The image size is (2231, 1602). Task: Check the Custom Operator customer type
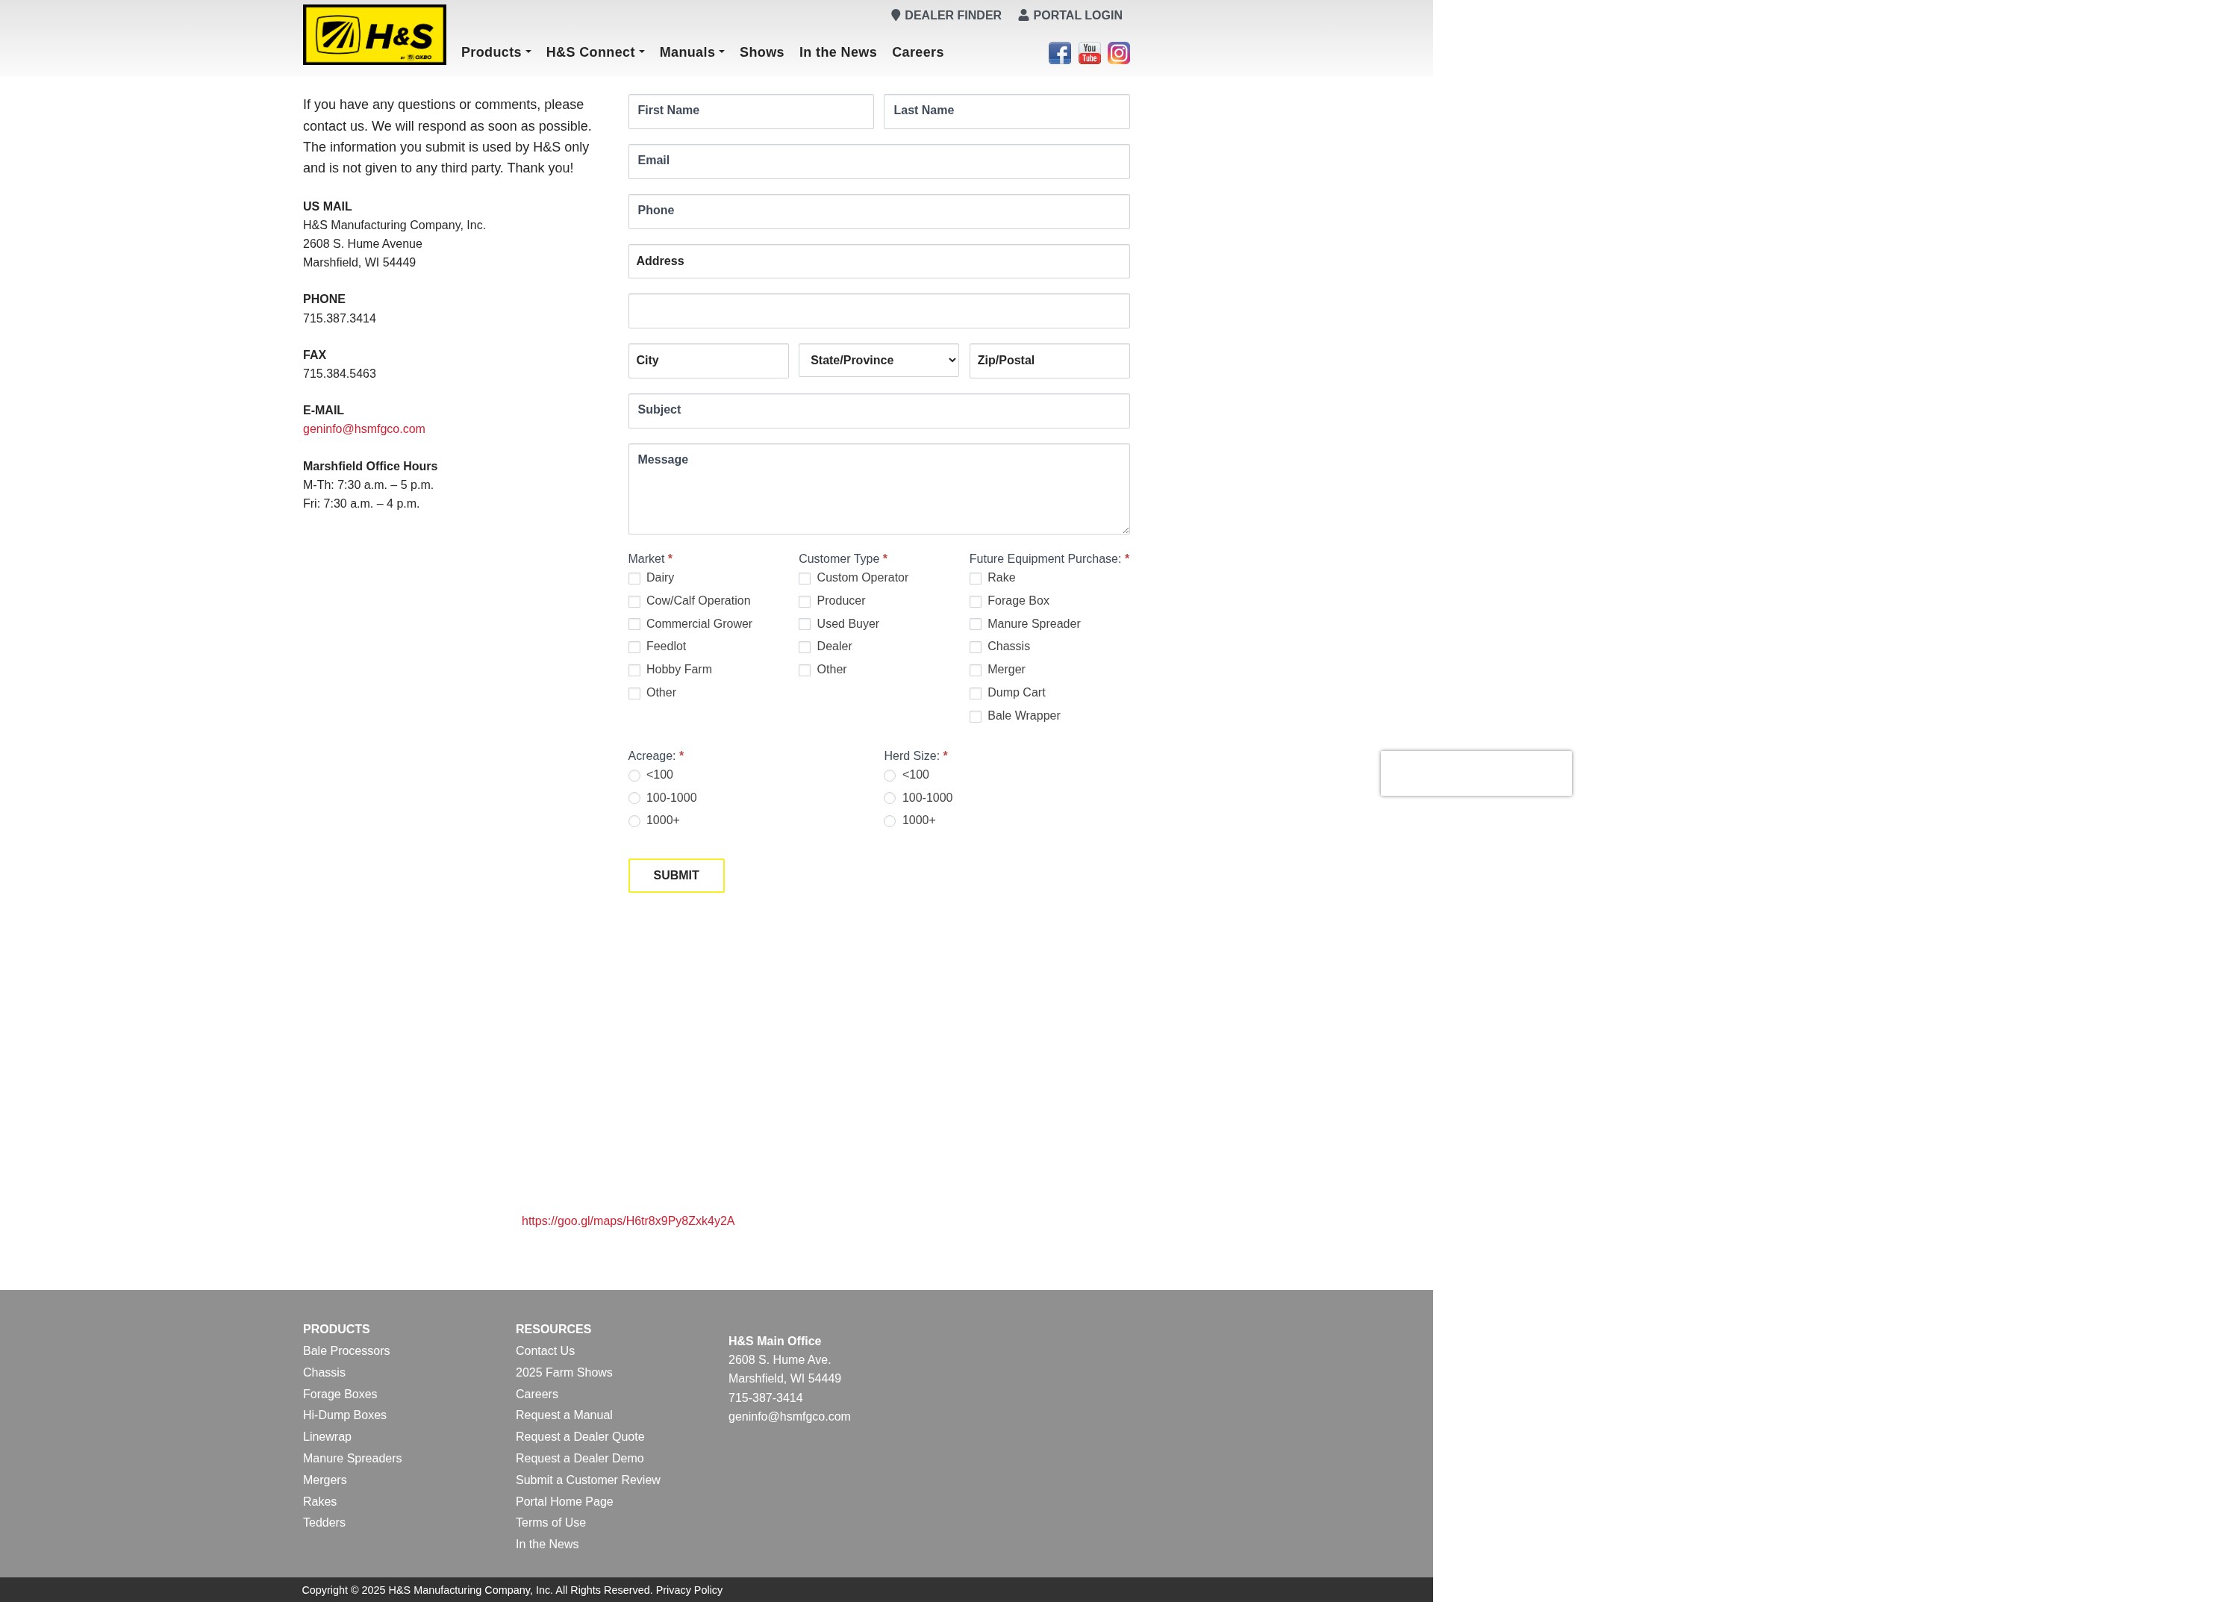[805, 579]
